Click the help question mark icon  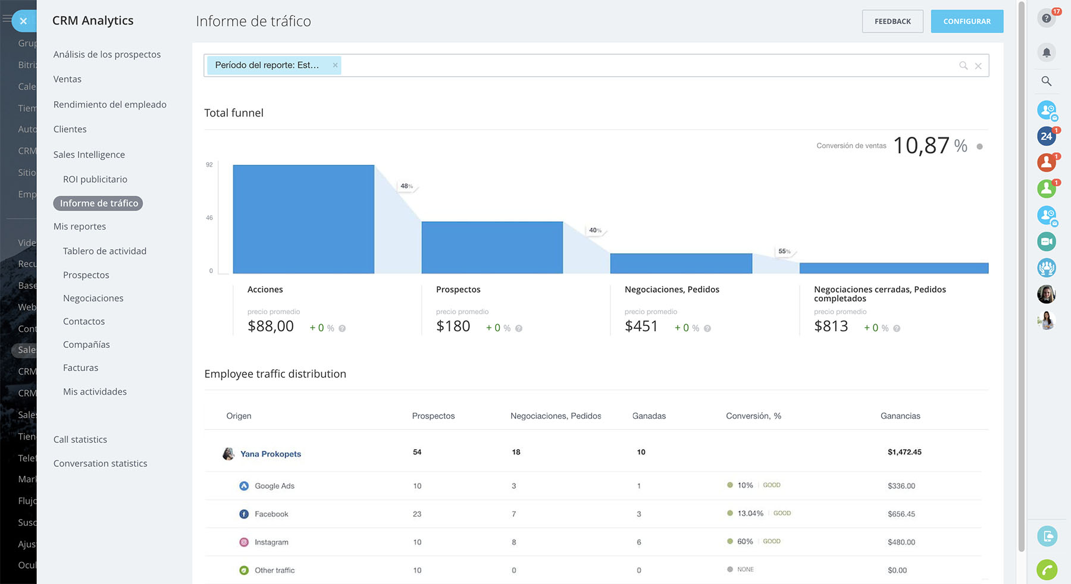click(x=1046, y=18)
